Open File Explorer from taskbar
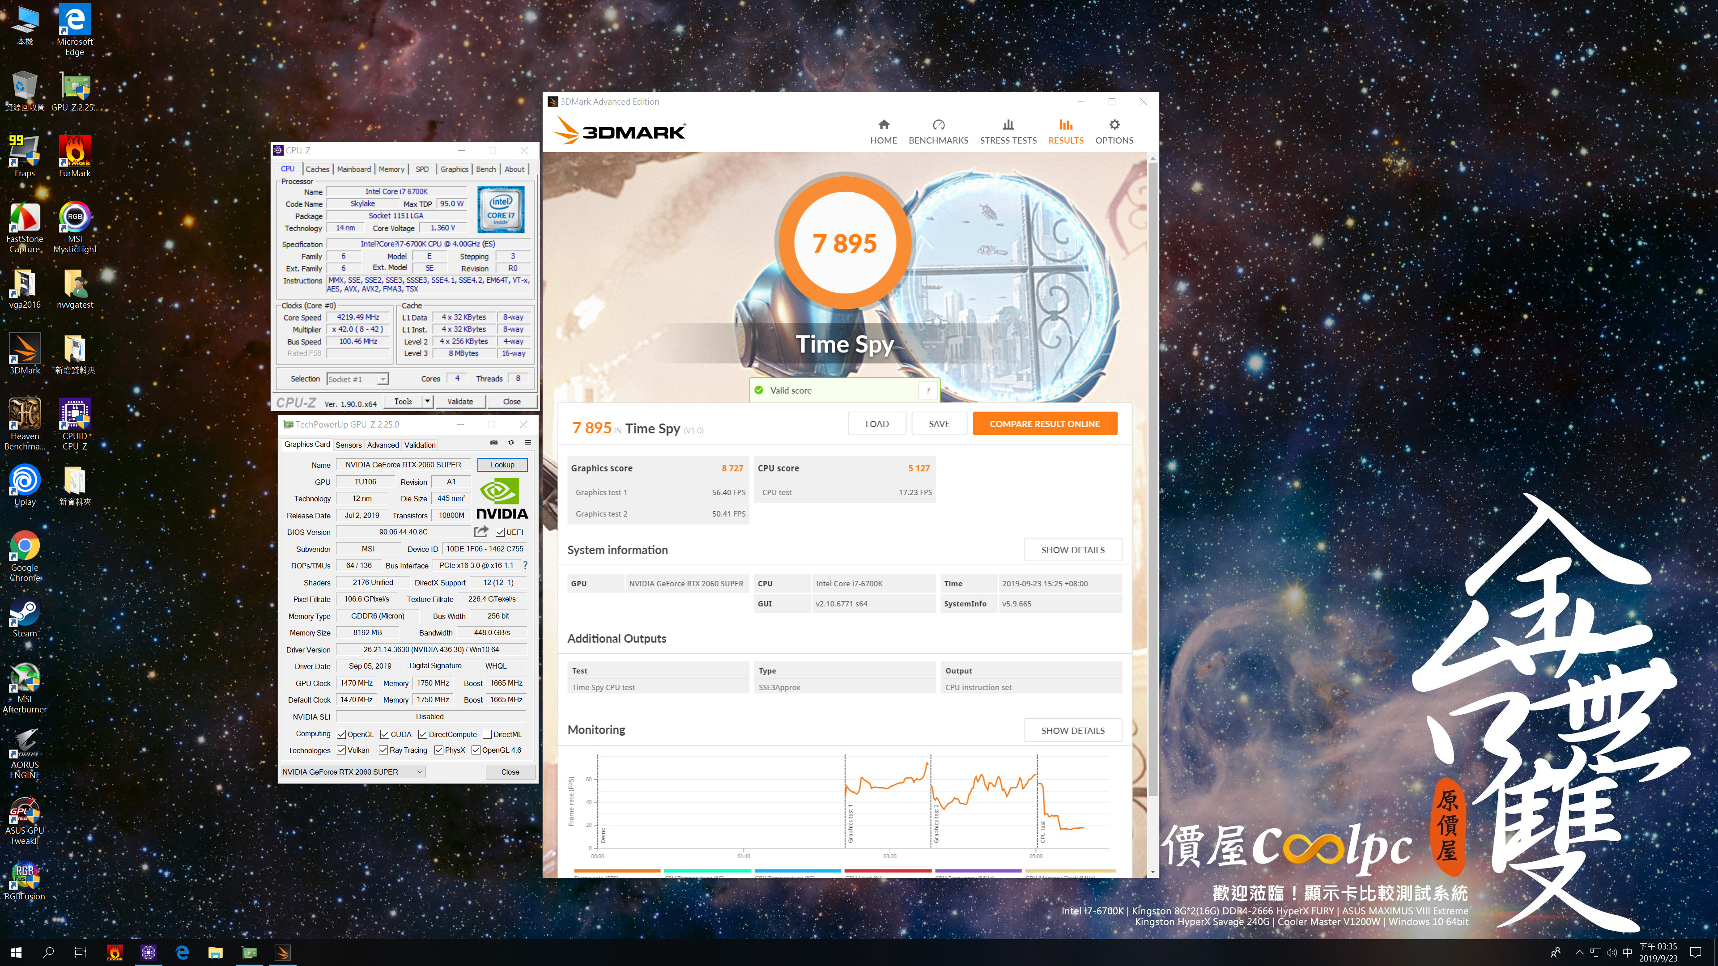This screenshot has height=966, width=1718. point(215,953)
